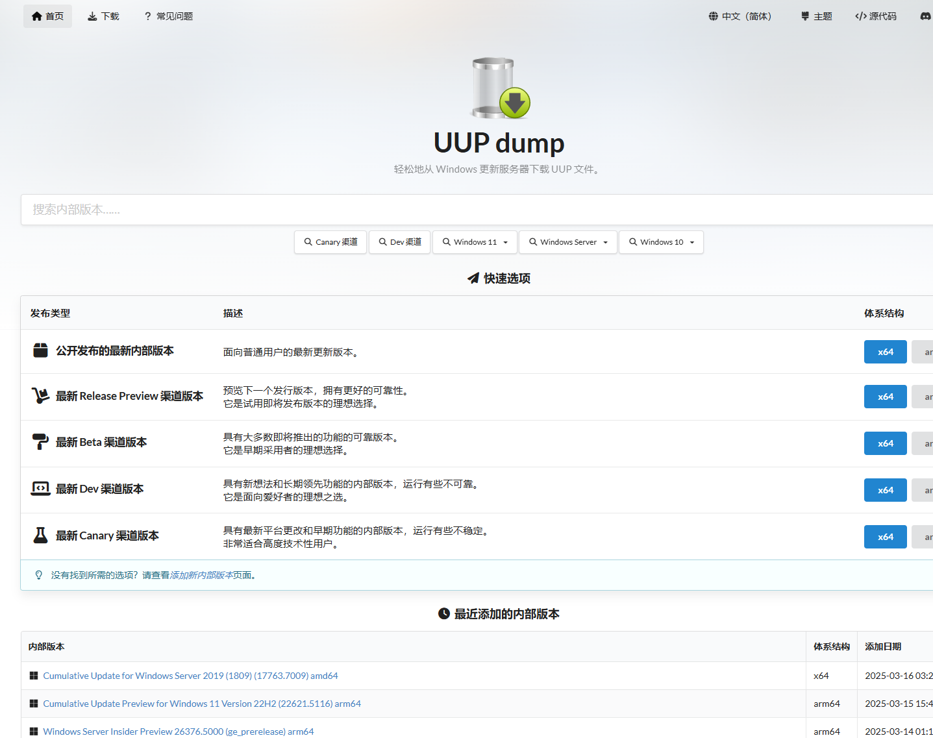Image resolution: width=933 pixels, height=738 pixels.
Task: Click the lightbulb hint icon
Action: tap(39, 575)
